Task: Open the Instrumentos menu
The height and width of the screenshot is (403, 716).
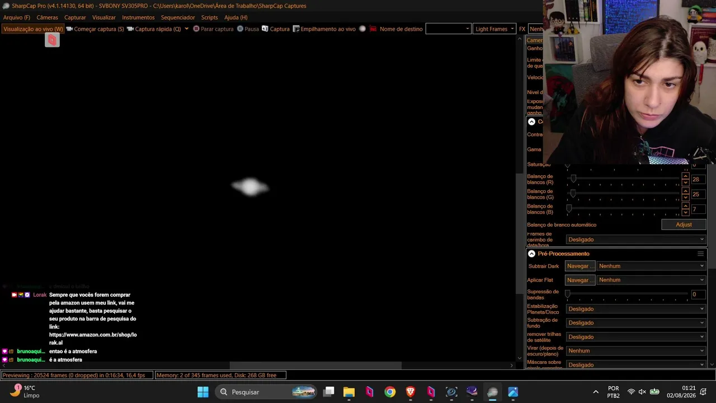Action: click(138, 17)
